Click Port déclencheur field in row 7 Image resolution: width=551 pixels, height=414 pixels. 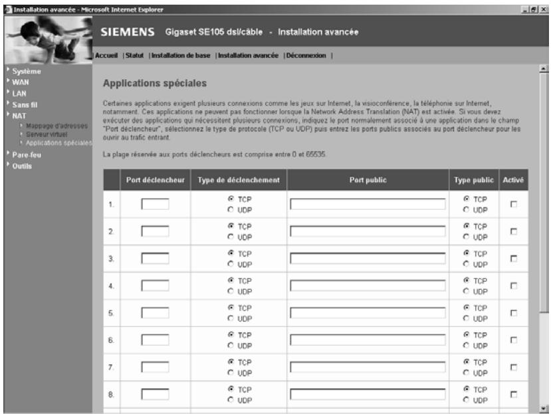tap(155, 367)
